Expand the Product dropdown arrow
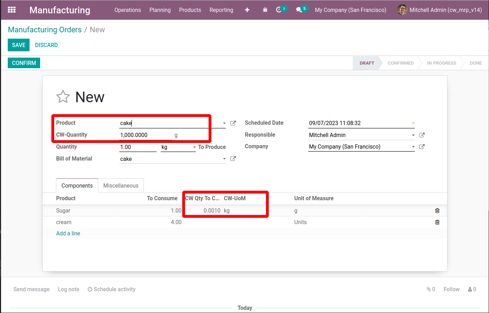The height and width of the screenshot is (313, 489). [x=224, y=123]
